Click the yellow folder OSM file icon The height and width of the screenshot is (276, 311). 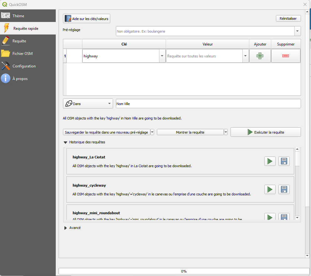(x=6, y=53)
